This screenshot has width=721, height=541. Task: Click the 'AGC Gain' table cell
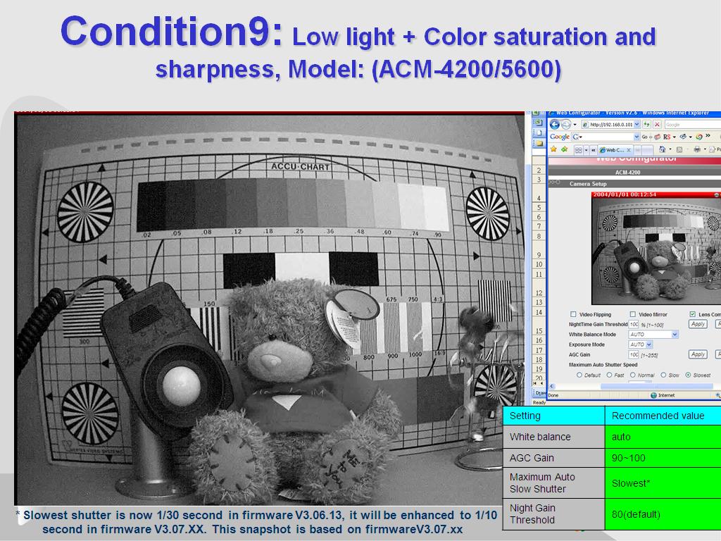(553, 458)
